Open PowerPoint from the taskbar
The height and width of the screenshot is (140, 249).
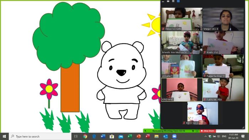click(x=139, y=136)
